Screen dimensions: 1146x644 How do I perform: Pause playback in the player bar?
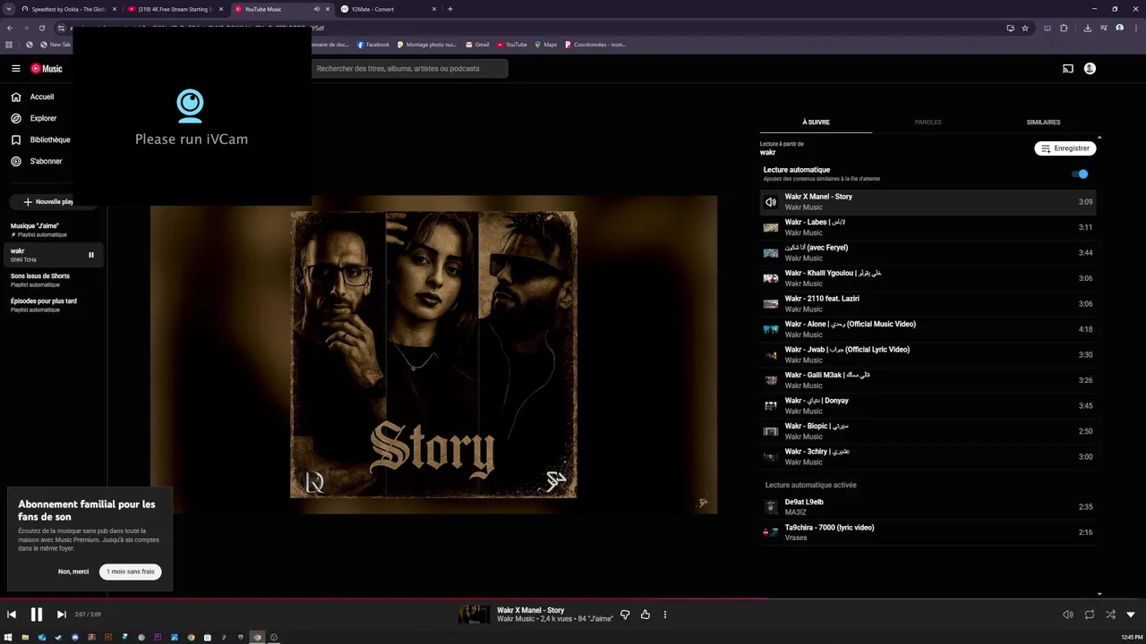[x=37, y=614]
